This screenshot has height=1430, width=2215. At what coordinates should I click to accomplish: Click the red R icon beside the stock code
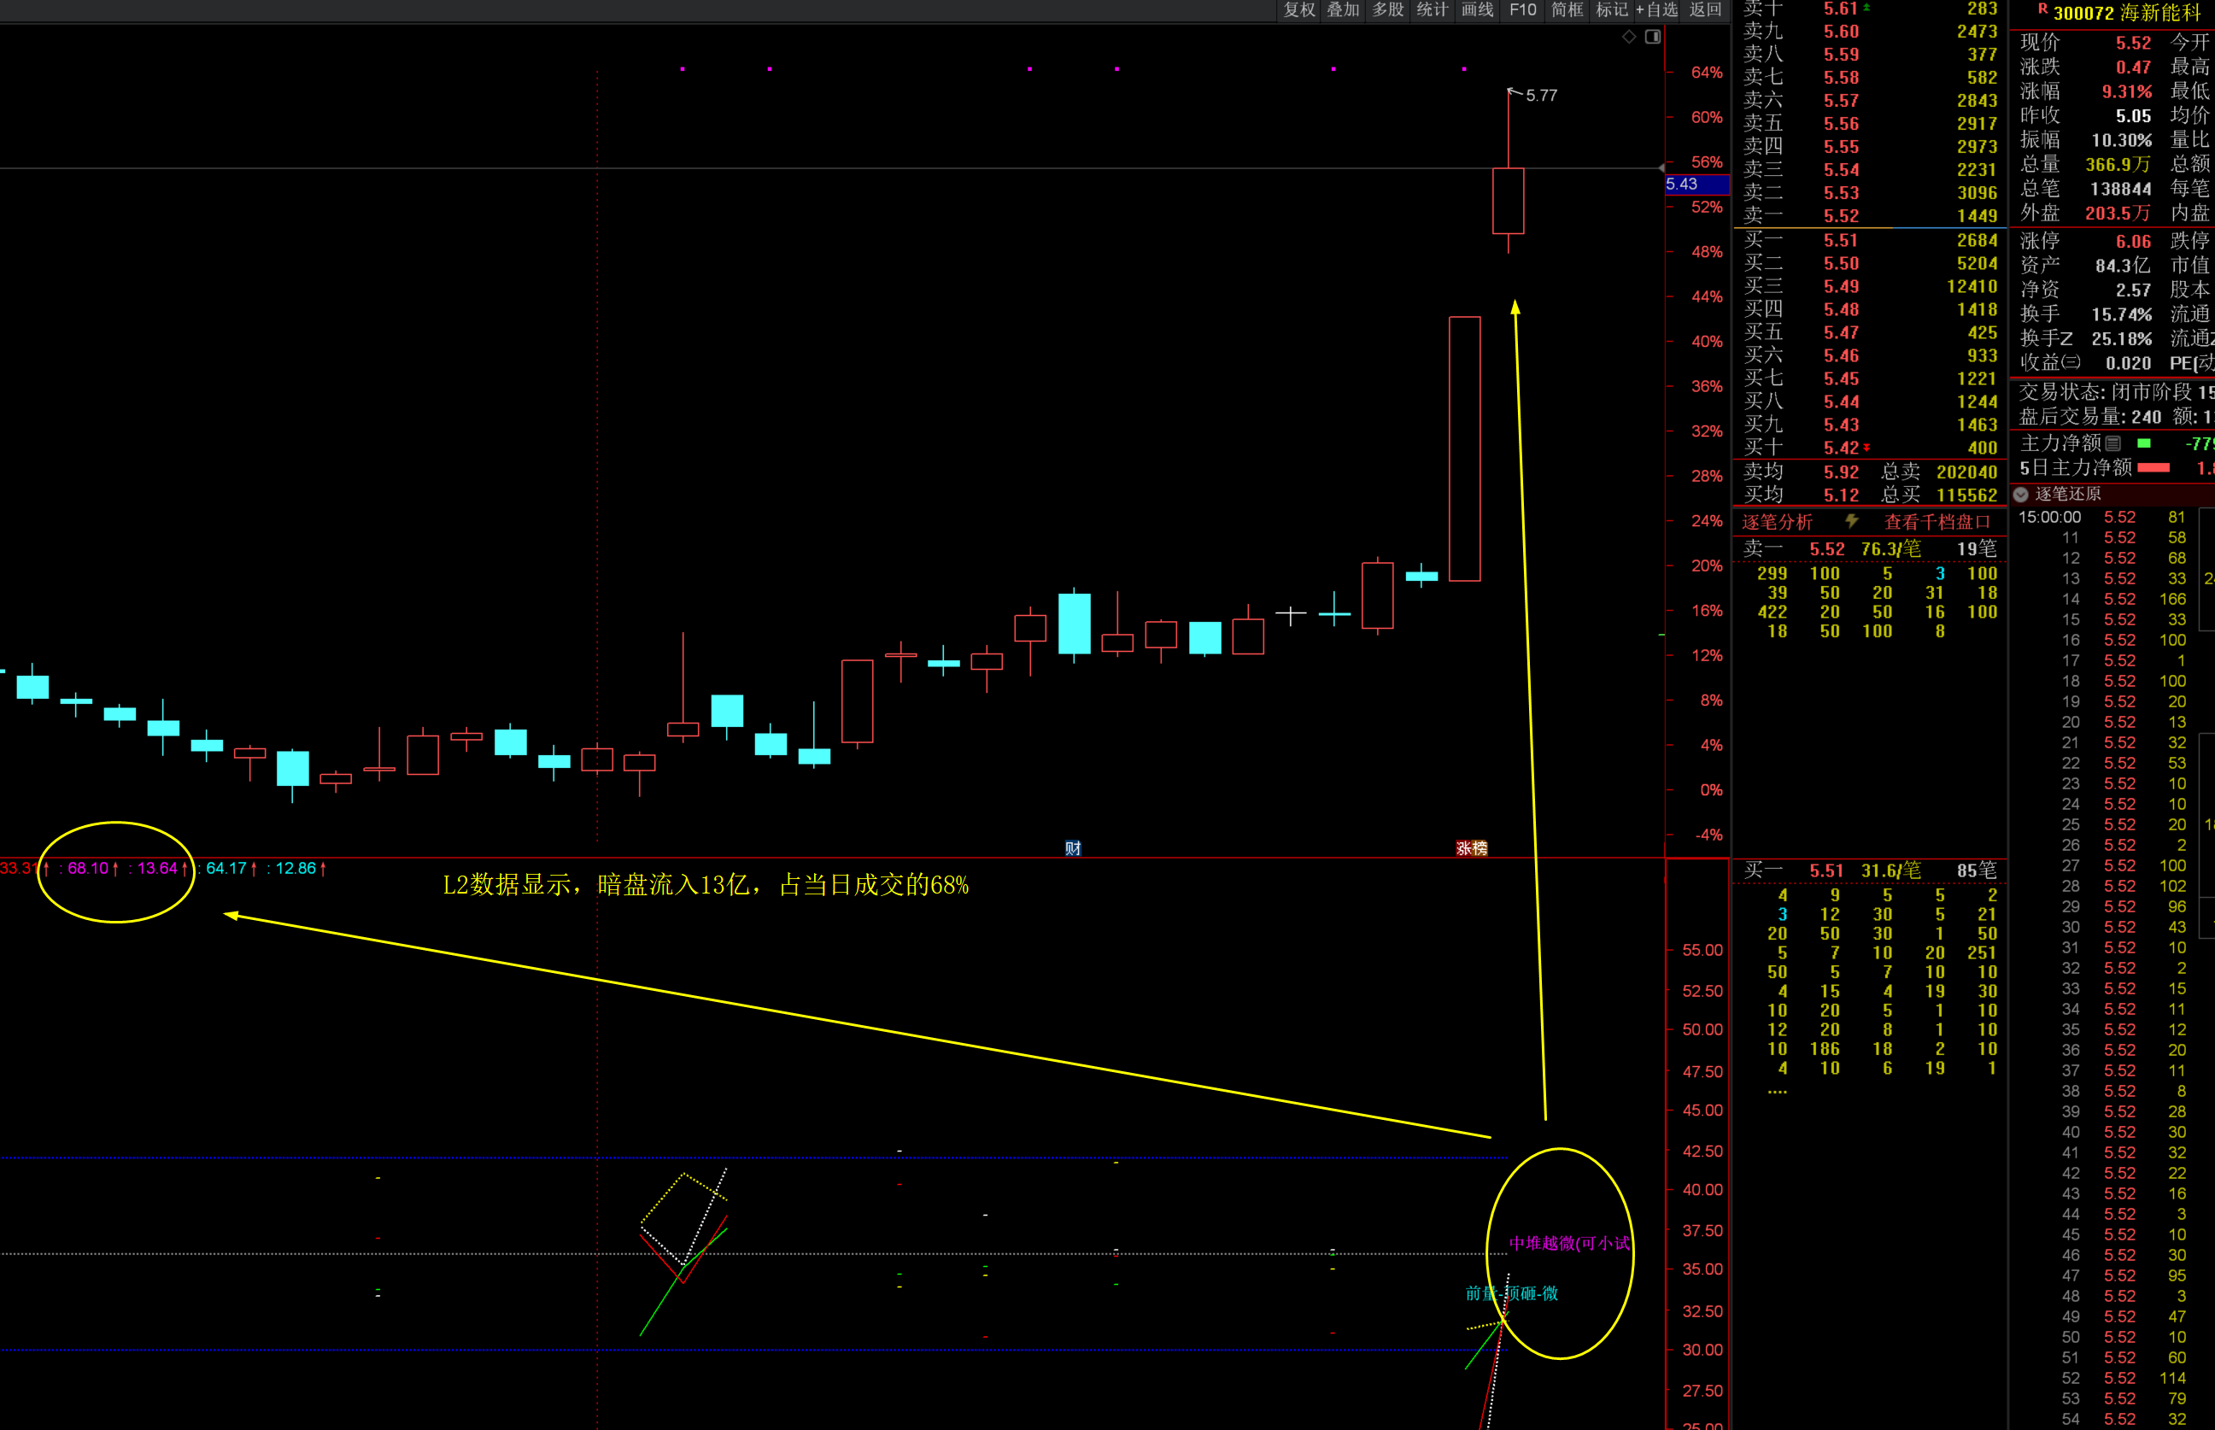coord(2042,10)
